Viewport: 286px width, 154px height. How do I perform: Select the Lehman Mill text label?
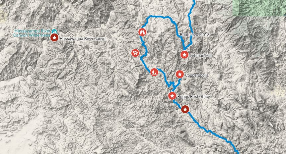tap(201, 56)
